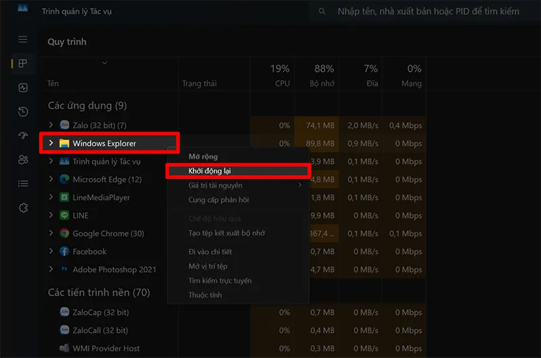
Task: Open the Startup apps sidebar icon
Action: (23, 135)
